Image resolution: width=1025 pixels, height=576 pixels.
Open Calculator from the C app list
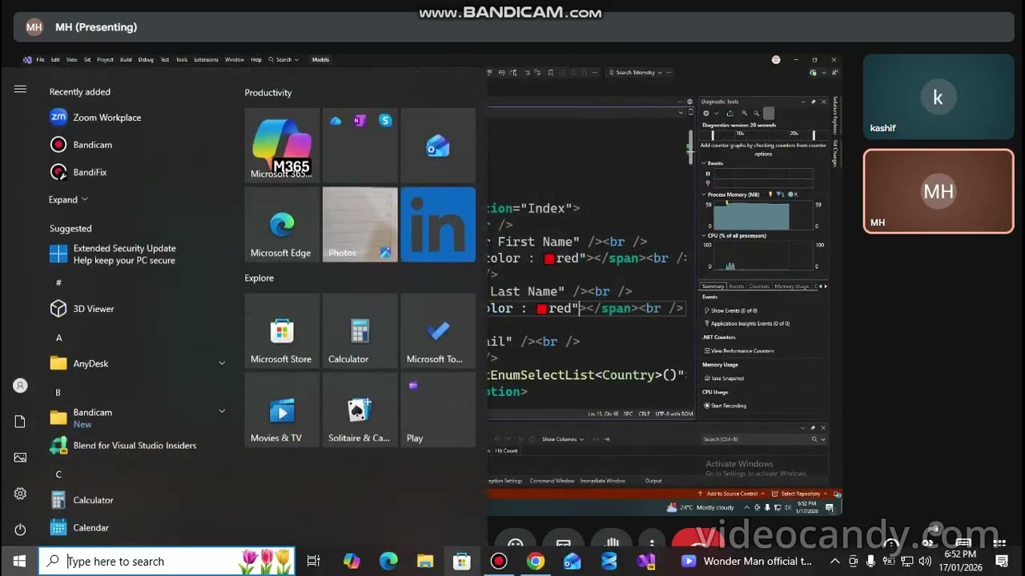click(136, 500)
